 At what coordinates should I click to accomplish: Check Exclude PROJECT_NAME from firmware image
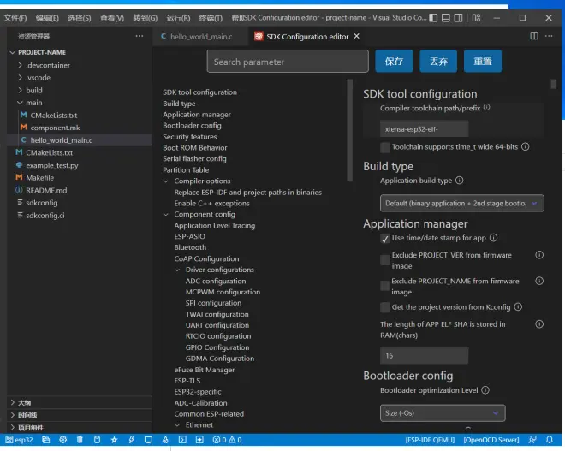(385, 286)
